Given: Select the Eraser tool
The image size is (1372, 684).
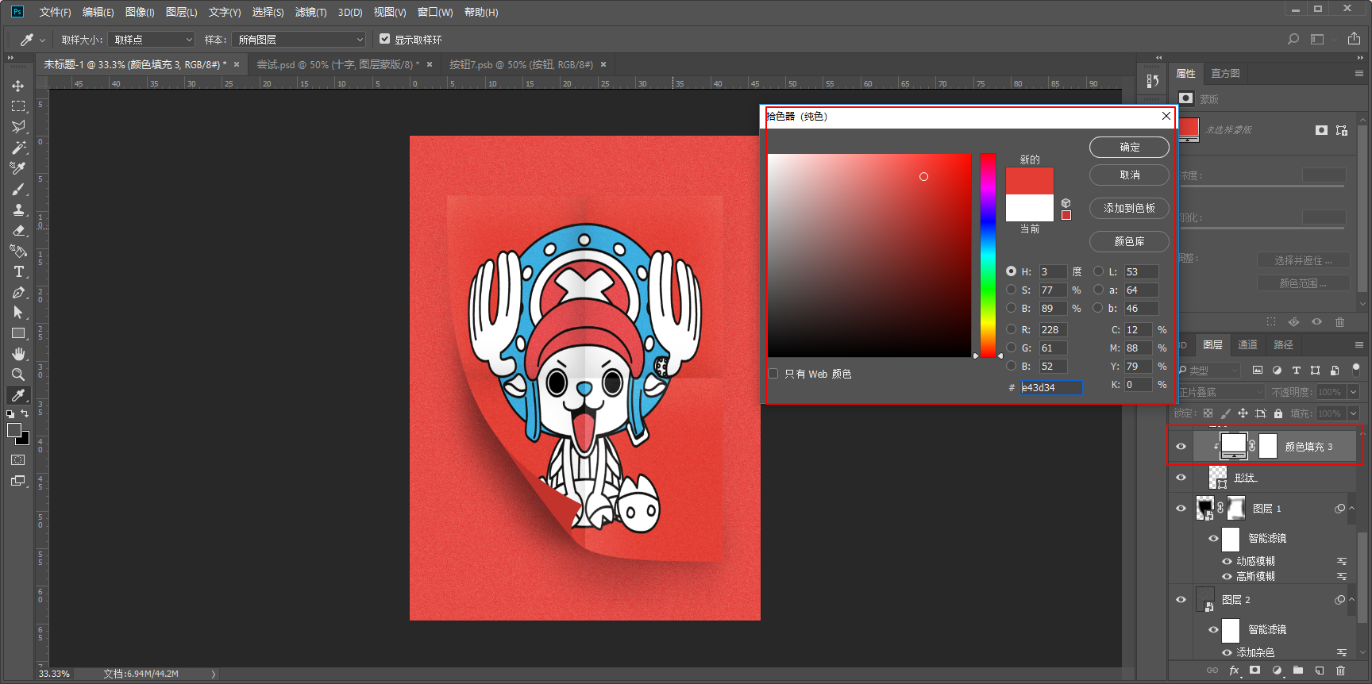Looking at the screenshot, I should (18, 230).
